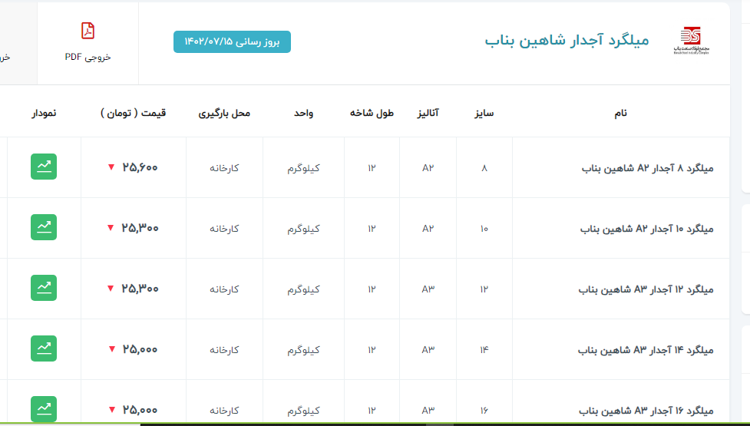Click the خروجی PDF label
This screenshot has height=426, width=750.
[88, 58]
